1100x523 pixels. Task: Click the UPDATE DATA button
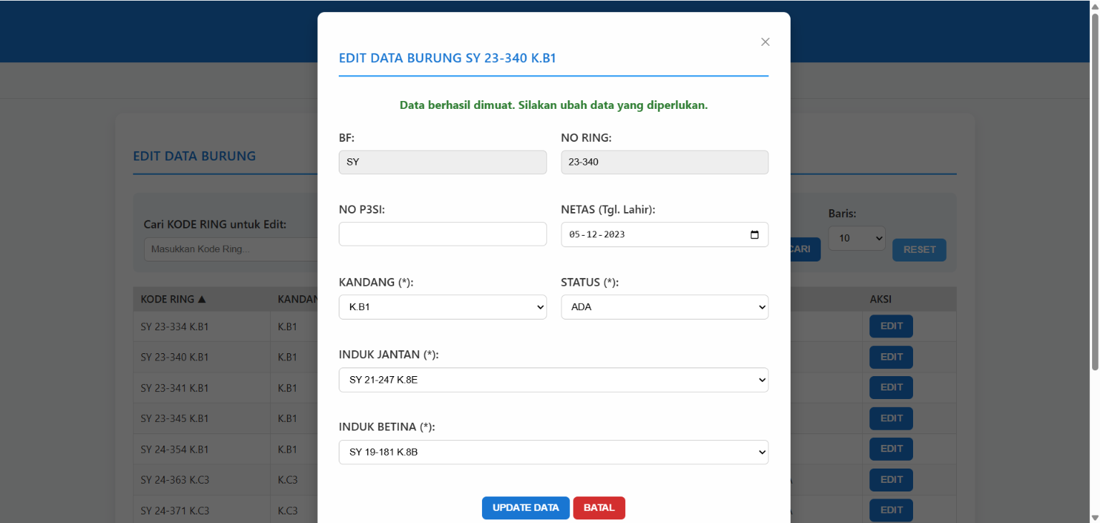pos(525,507)
